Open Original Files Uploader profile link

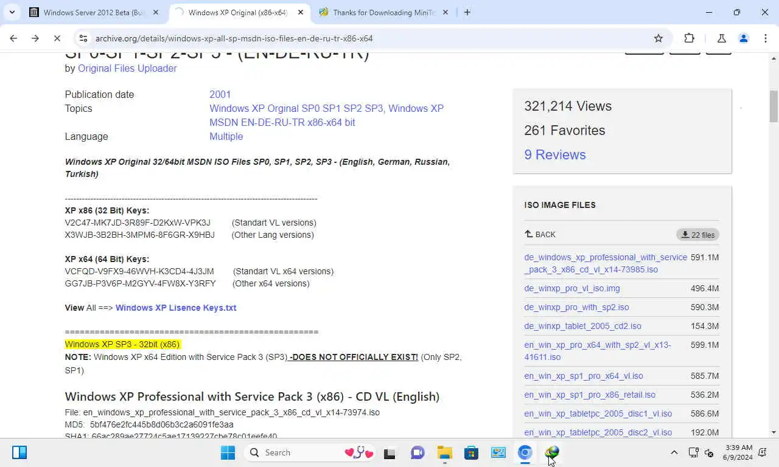pos(127,68)
